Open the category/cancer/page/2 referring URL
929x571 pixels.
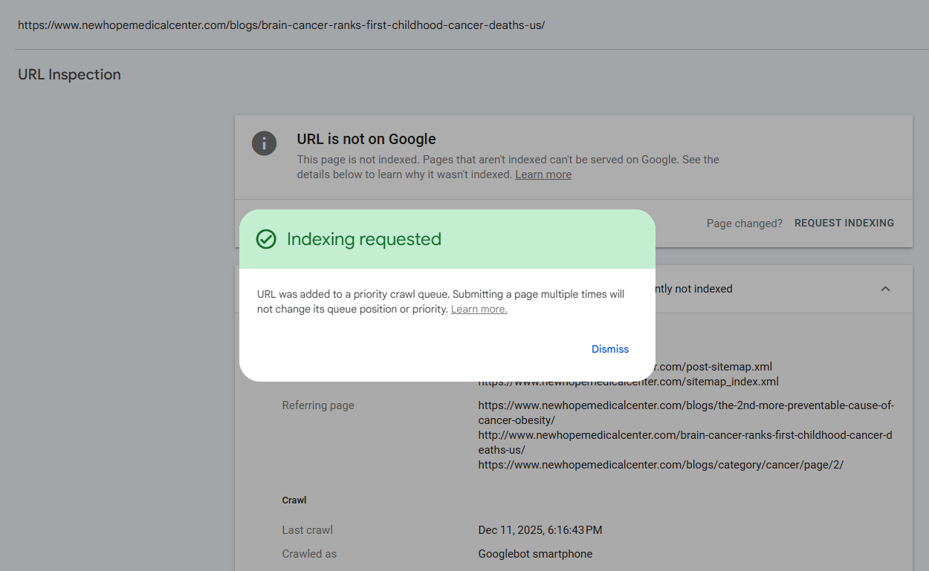click(x=661, y=465)
